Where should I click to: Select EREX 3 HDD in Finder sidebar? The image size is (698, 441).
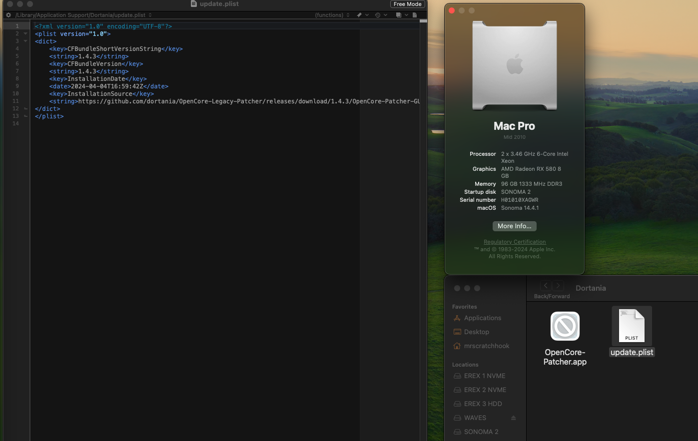click(478, 404)
